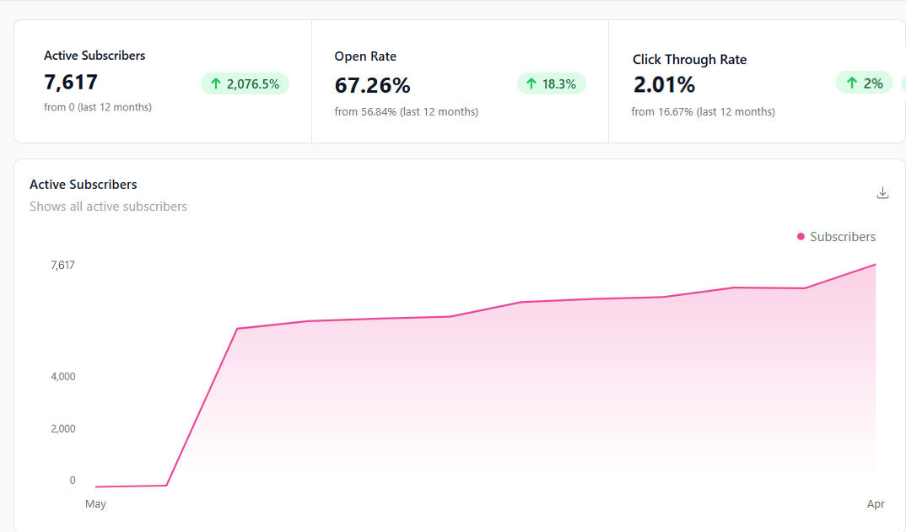906x532 pixels.
Task: Click the chart line's final April data point
Action: click(x=875, y=265)
